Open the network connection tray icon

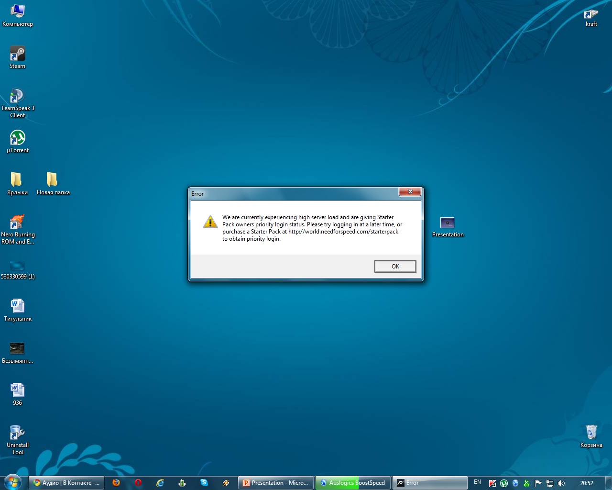550,483
